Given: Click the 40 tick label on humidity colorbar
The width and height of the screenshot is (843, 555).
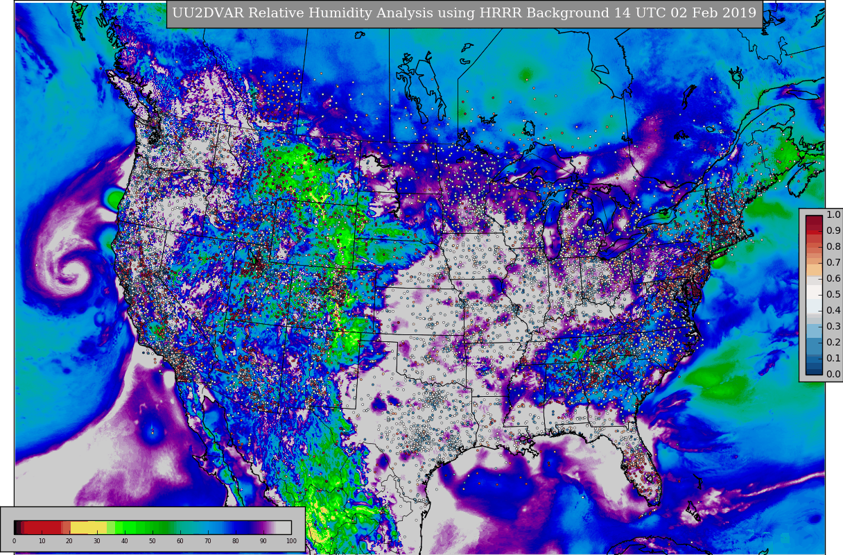Looking at the screenshot, I should 125,541.
